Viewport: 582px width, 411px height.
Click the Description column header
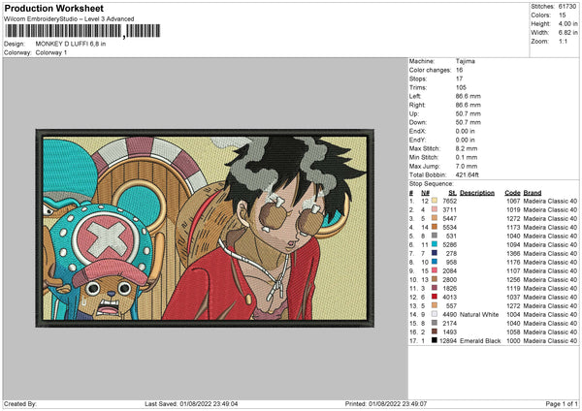(477, 193)
